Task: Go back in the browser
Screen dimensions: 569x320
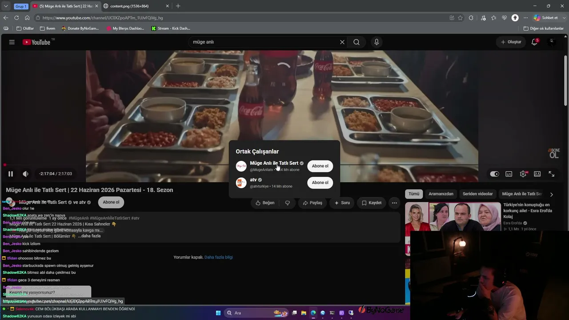Action: point(6,18)
